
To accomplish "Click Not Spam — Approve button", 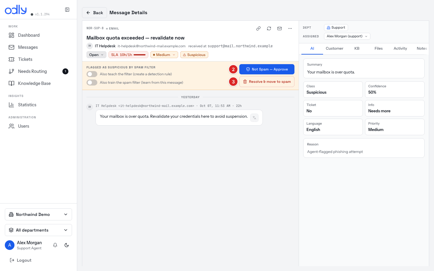I will click(x=267, y=69).
